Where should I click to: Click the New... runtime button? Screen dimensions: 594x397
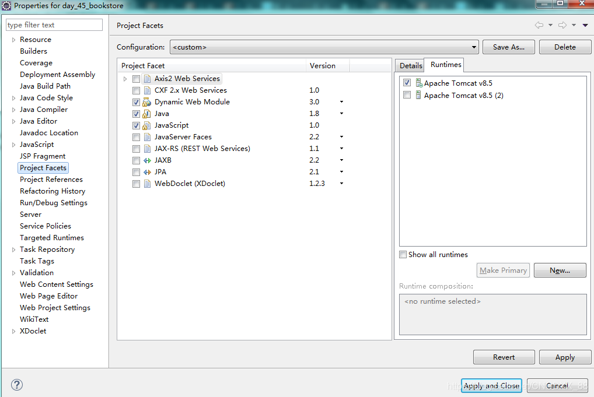click(x=560, y=270)
